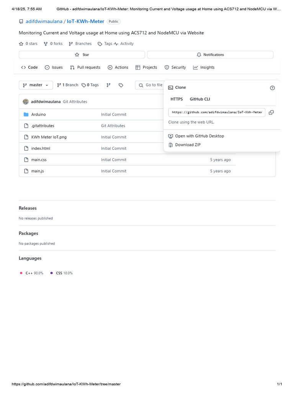Switch to the Security tab

tap(175, 68)
